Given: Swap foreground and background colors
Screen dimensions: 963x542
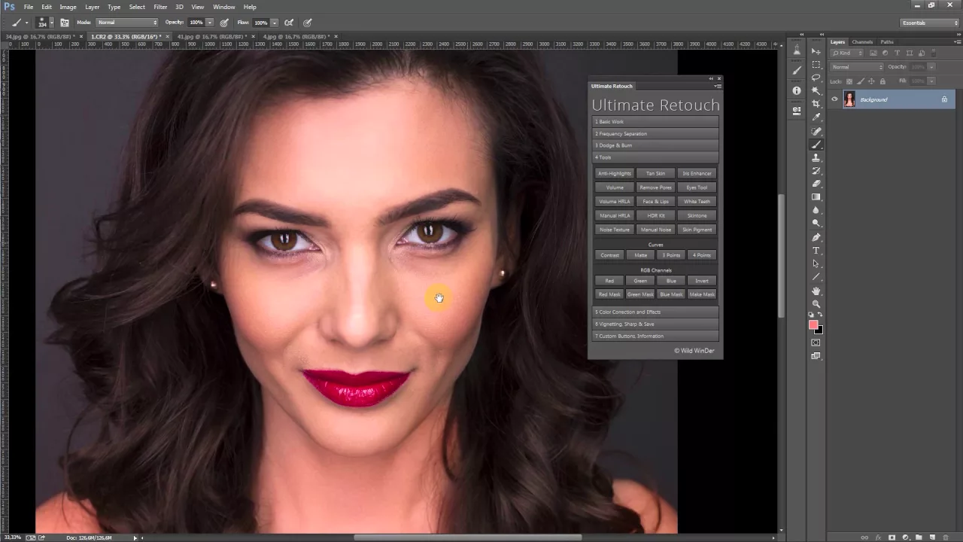Looking at the screenshot, I should pos(820,315).
